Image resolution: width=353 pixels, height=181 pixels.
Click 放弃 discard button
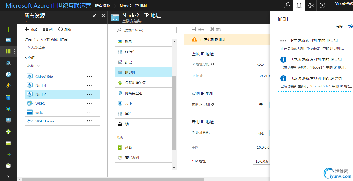[x=217, y=29]
